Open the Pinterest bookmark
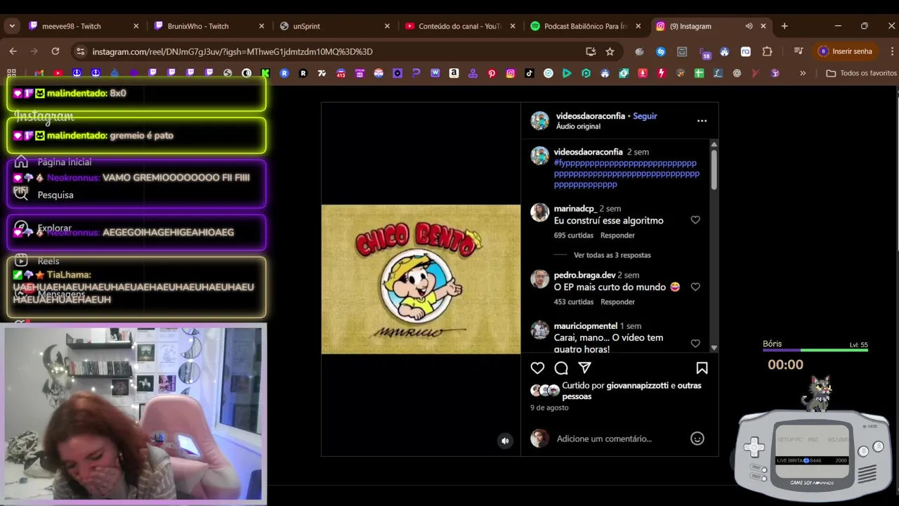 492,73
